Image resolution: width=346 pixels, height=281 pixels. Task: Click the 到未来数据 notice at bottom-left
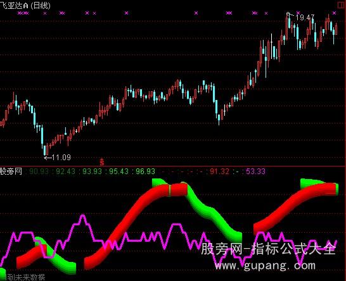(x=26, y=277)
